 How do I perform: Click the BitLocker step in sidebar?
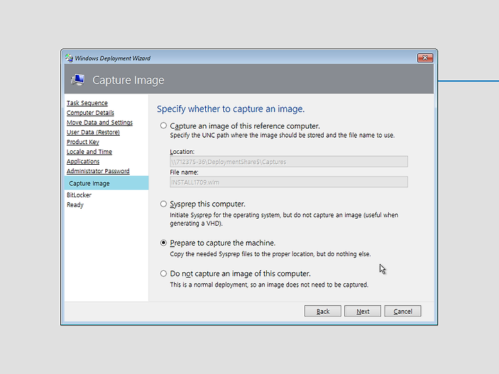[79, 195]
